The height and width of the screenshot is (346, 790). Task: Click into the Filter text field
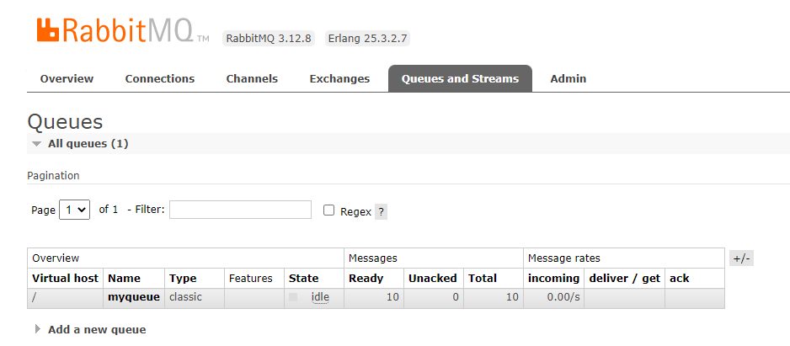[x=240, y=210]
